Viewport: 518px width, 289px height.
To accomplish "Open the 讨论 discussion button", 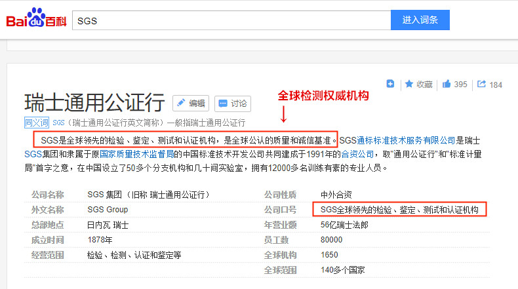I will pyautogui.click(x=233, y=104).
